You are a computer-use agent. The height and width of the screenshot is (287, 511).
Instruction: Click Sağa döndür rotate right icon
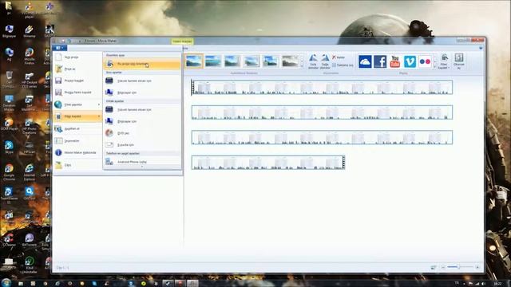[325, 62]
